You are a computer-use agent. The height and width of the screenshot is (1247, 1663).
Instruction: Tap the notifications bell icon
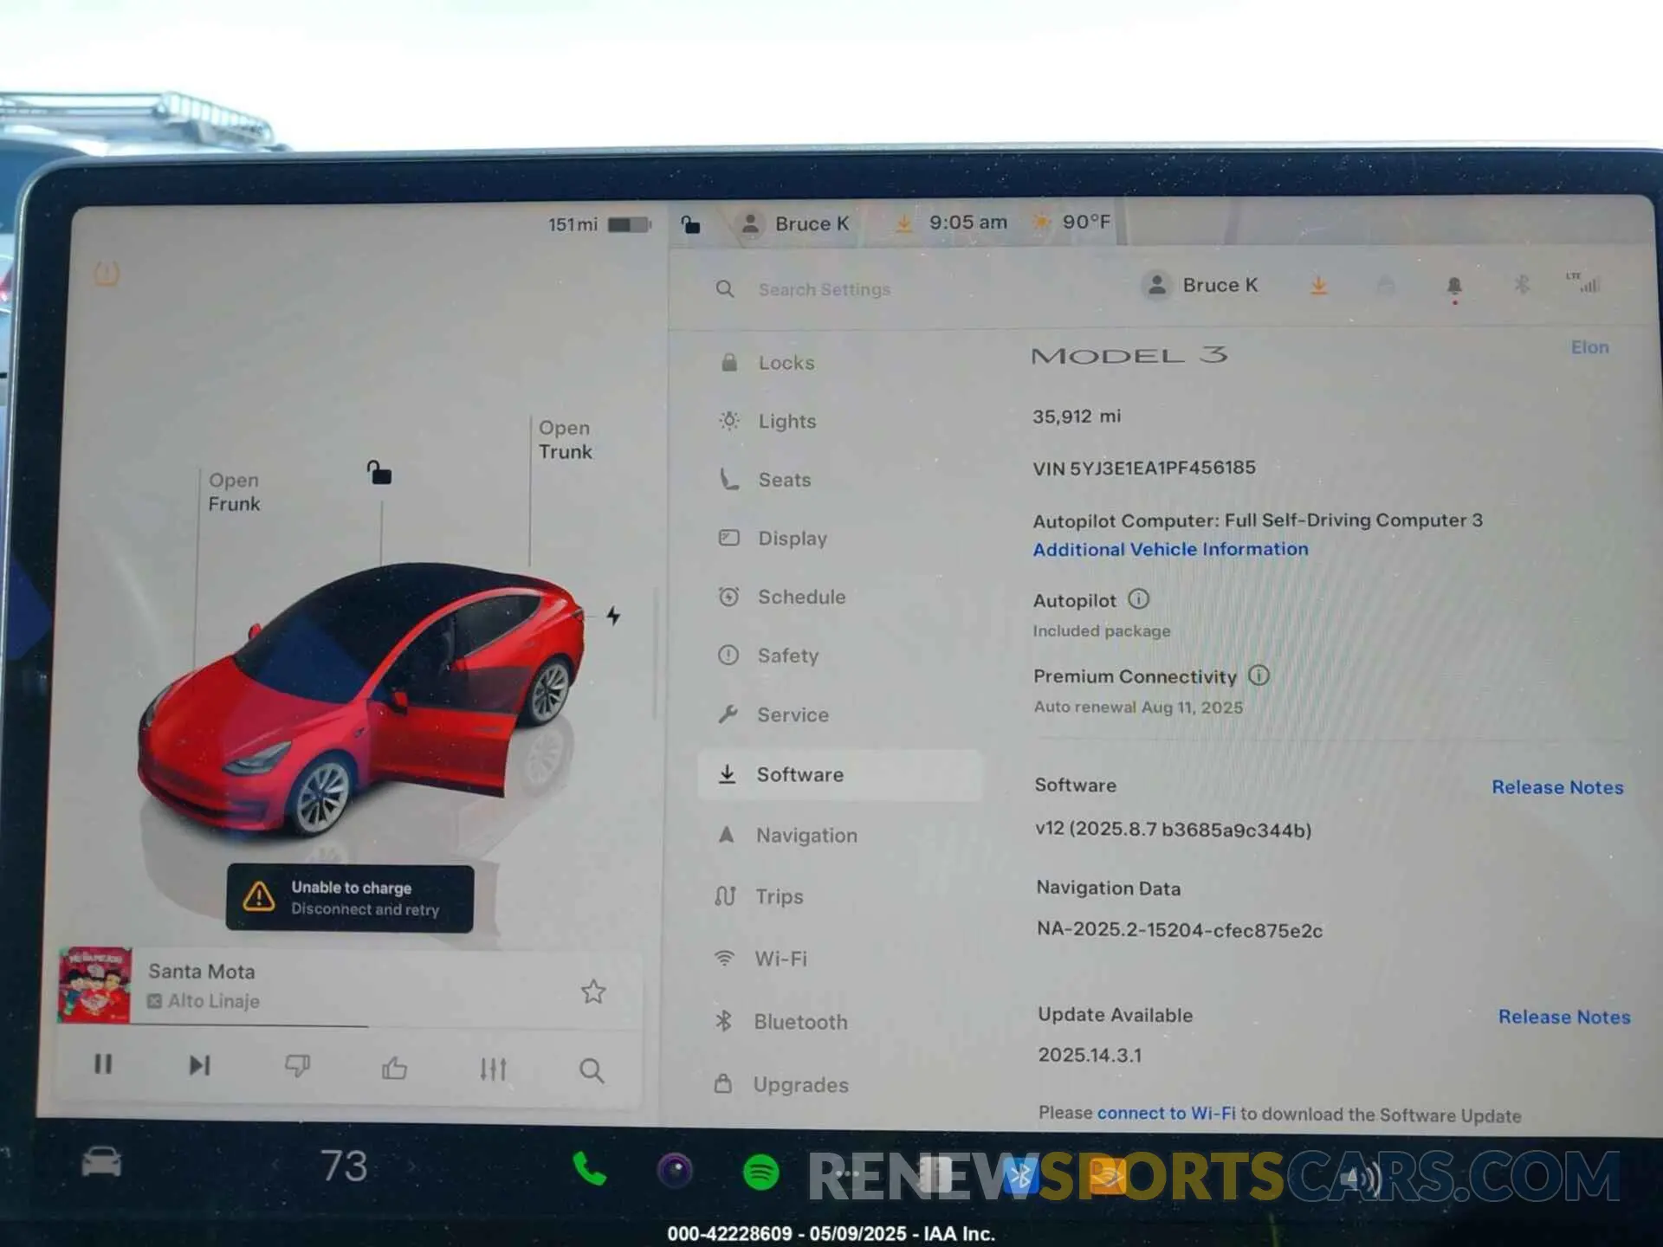coord(1454,287)
